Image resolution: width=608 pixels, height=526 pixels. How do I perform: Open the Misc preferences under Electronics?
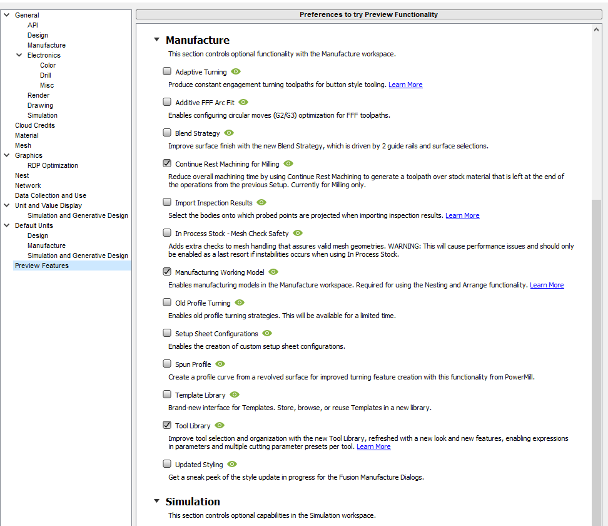pyautogui.click(x=47, y=85)
